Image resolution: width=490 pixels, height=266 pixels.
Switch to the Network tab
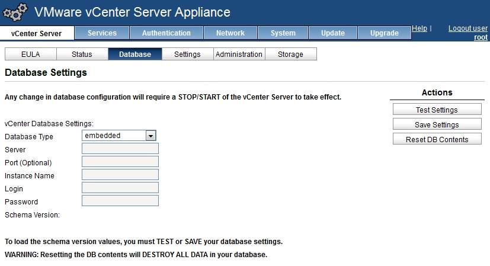tap(230, 33)
